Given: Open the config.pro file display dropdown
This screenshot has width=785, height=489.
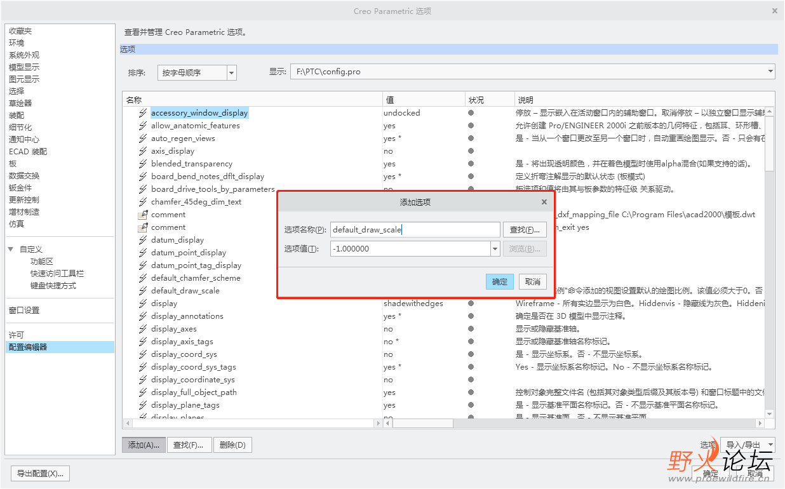Looking at the screenshot, I should click(x=770, y=72).
